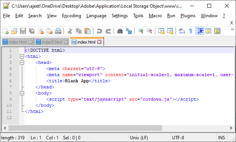Collapse the head fold on line 3
Screen dimensions: 236x142
(x=22, y=62)
